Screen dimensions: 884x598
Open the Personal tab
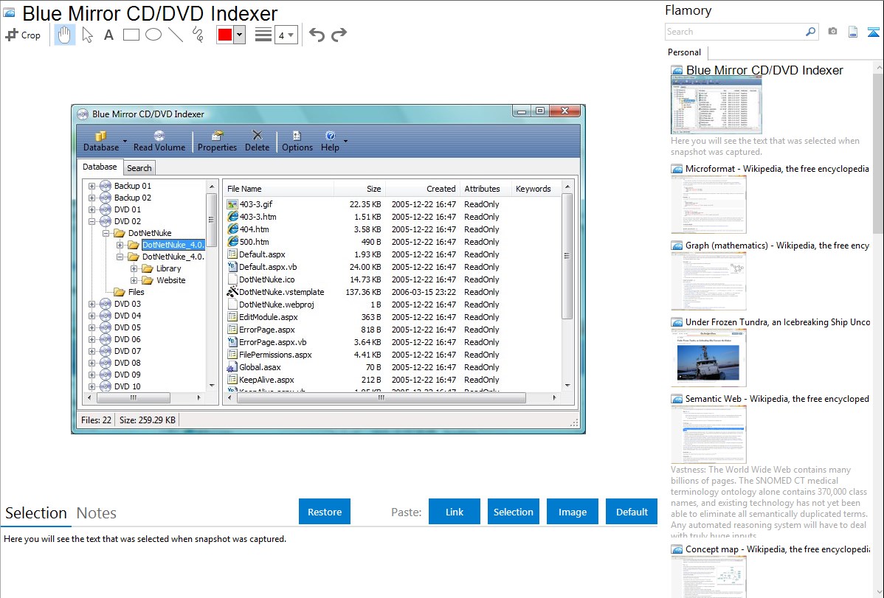pyautogui.click(x=684, y=52)
